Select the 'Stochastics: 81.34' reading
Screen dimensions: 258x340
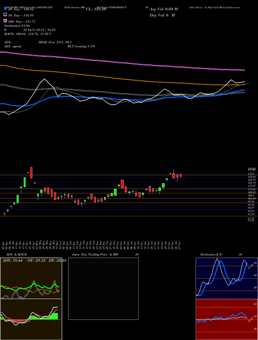pyautogui.click(x=17, y=26)
